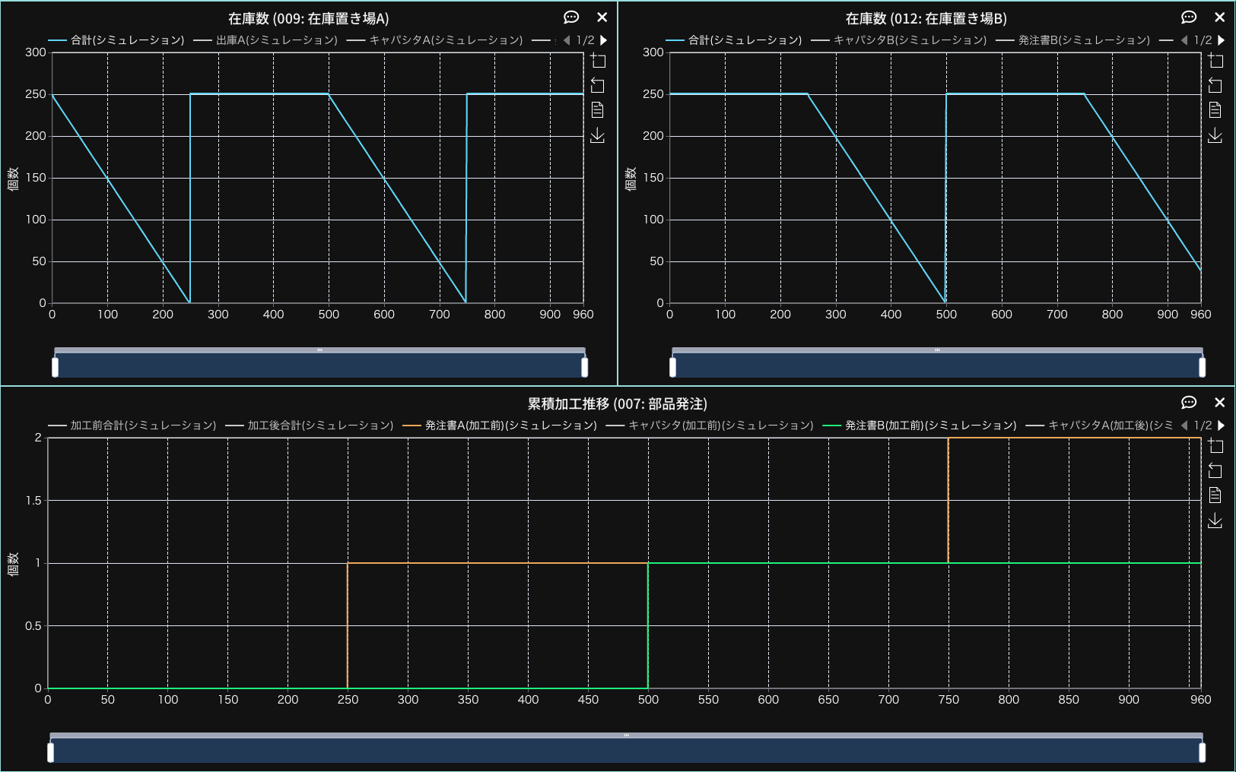Click left handle of 在庫置き場A zoom slider

55,367
